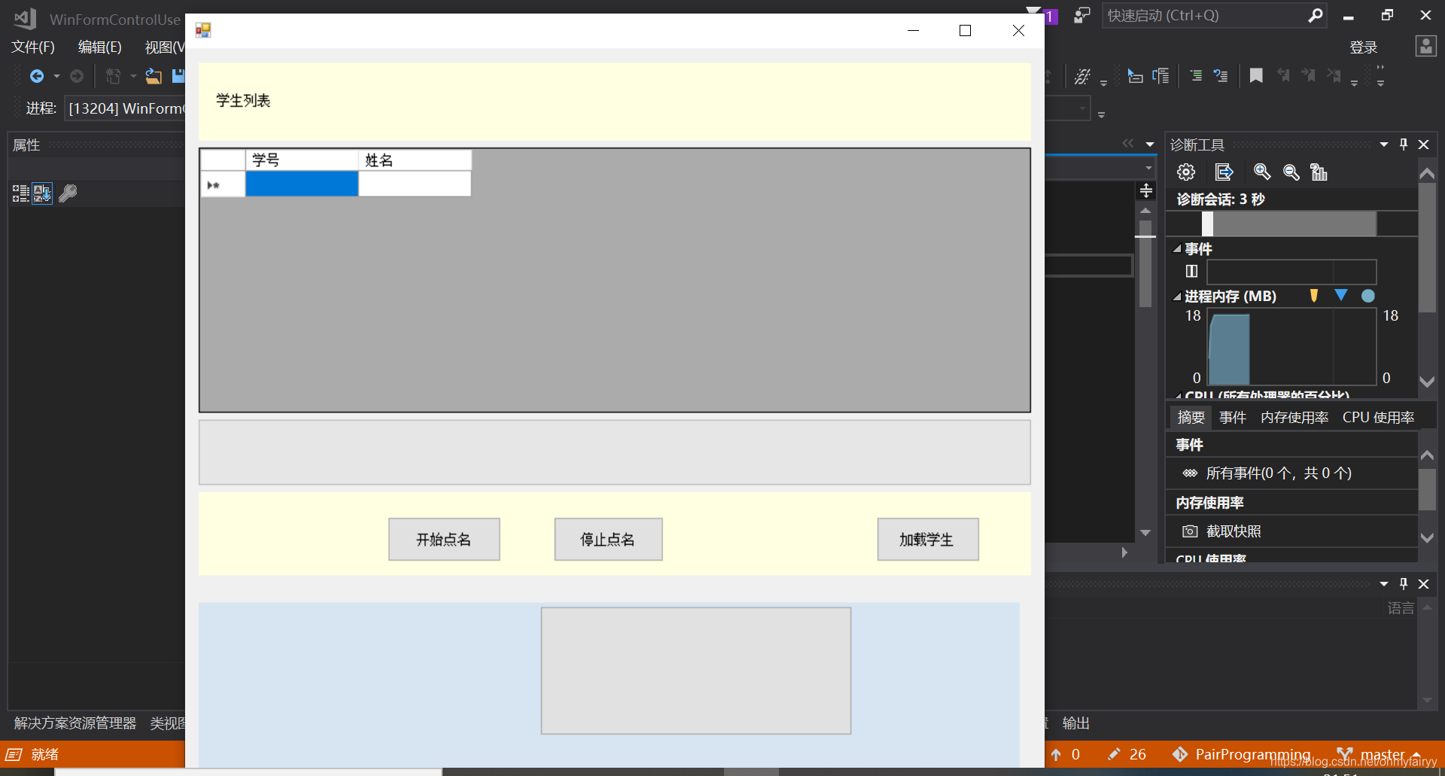Open the 解决方案资源管理器 tab
1445x776 pixels.
(x=75, y=723)
